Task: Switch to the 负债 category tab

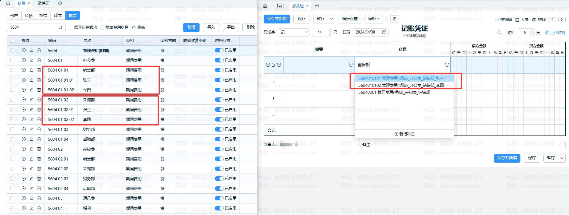Action: (x=29, y=16)
